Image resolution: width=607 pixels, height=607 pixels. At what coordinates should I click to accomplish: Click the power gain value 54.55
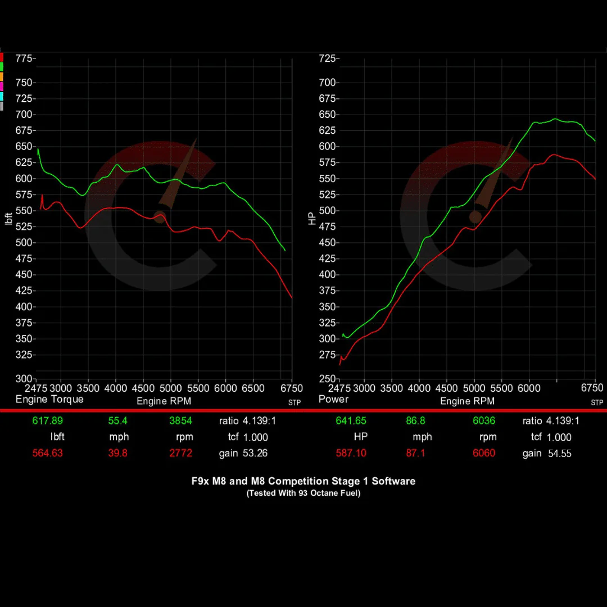click(x=559, y=454)
